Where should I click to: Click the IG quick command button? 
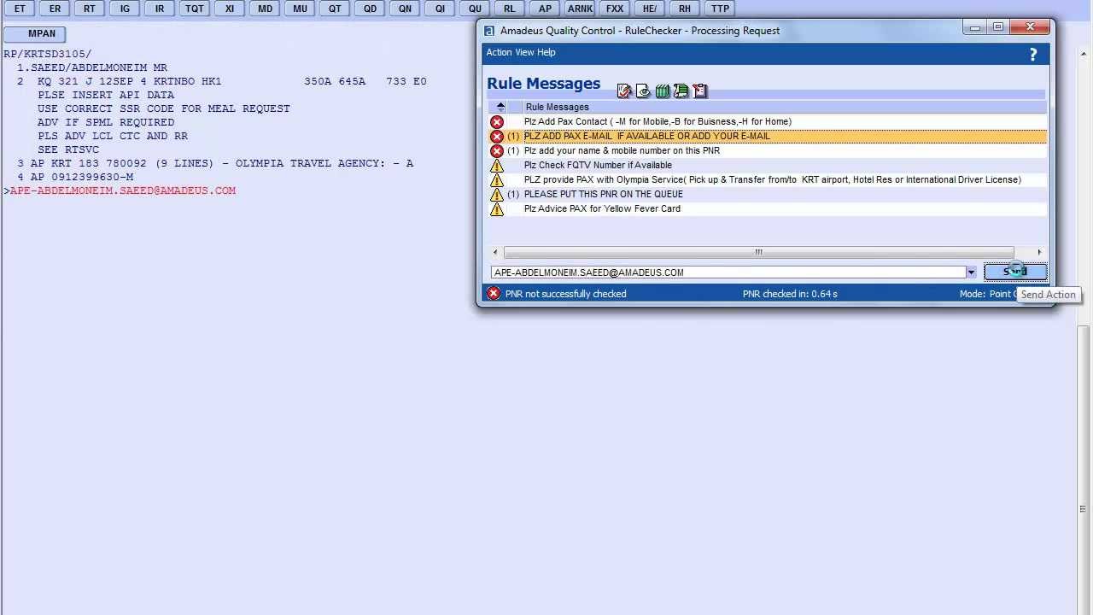[125, 9]
